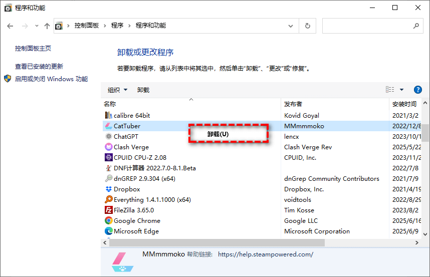This screenshot has height=277, width=430.
Task: Click publisher Microsoft Corporation
Action: click(317, 231)
